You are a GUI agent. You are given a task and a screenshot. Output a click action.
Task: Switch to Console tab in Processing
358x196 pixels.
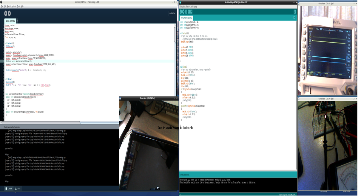click(x=9, y=189)
